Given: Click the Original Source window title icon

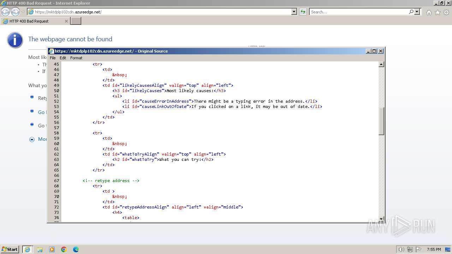Looking at the screenshot, I should click(51, 51).
